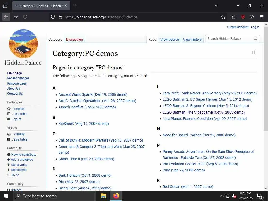
Task: Go forward using the forward arrow
Action: (x=16, y=17)
